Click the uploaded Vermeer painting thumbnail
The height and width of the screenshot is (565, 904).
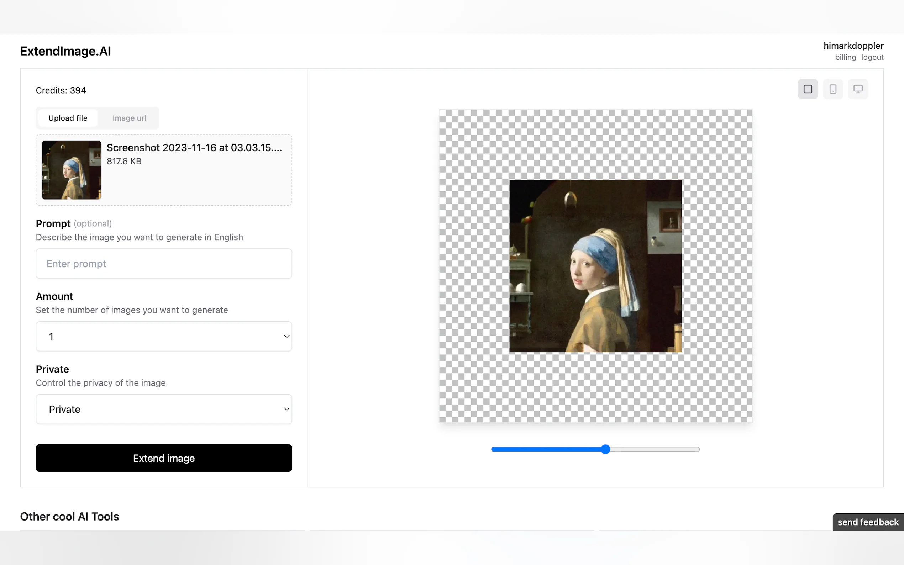[x=72, y=170]
